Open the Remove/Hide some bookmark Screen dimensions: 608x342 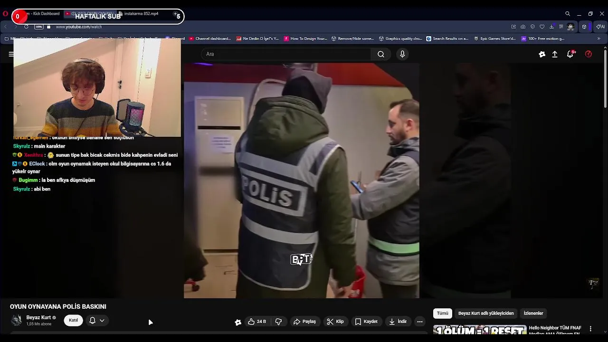(x=352, y=38)
